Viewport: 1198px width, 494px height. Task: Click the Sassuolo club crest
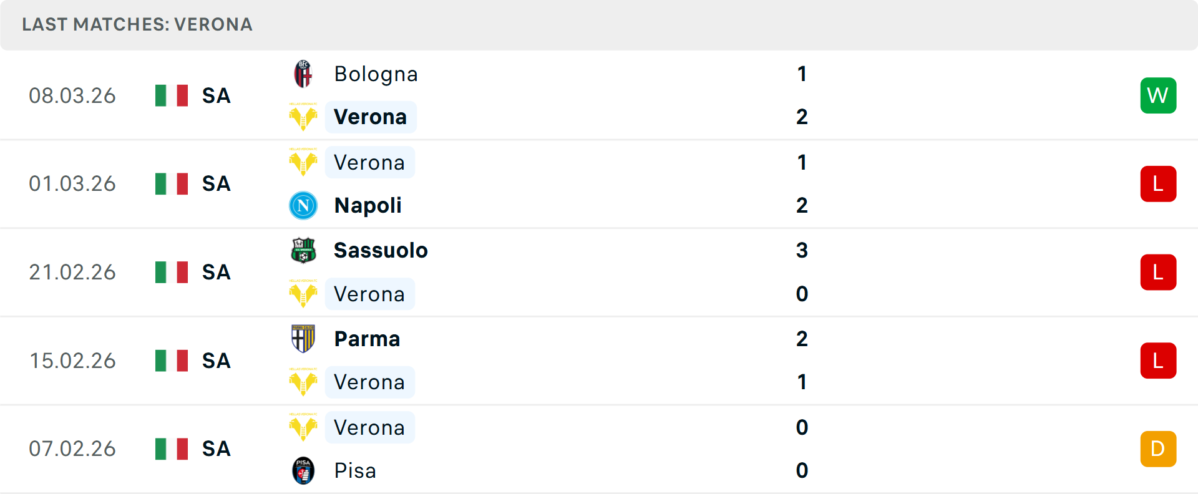point(303,250)
